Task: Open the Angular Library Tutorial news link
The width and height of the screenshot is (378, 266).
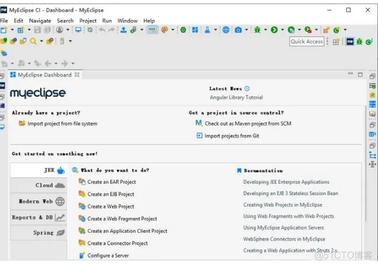Action: pyautogui.click(x=236, y=97)
